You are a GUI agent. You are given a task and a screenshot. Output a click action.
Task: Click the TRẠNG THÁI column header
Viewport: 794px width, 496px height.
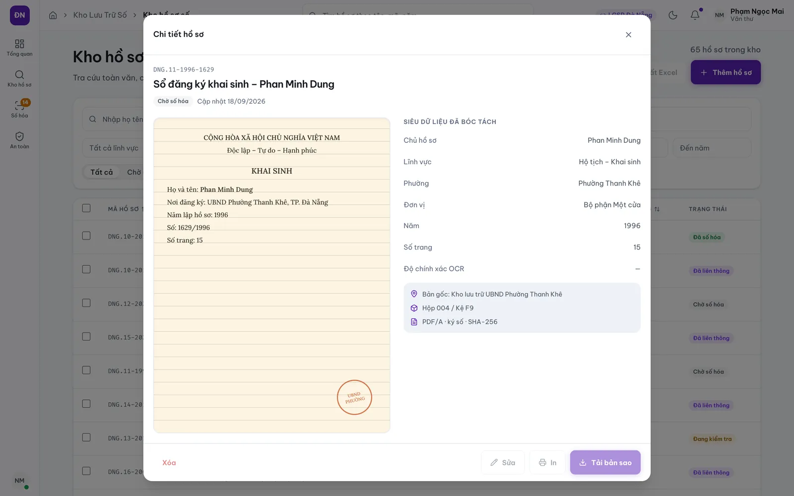708,209
